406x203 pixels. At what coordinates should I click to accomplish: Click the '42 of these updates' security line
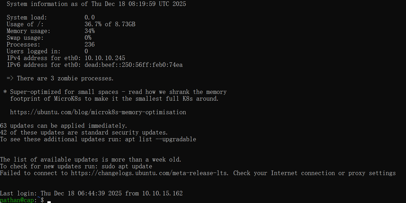click(x=84, y=133)
